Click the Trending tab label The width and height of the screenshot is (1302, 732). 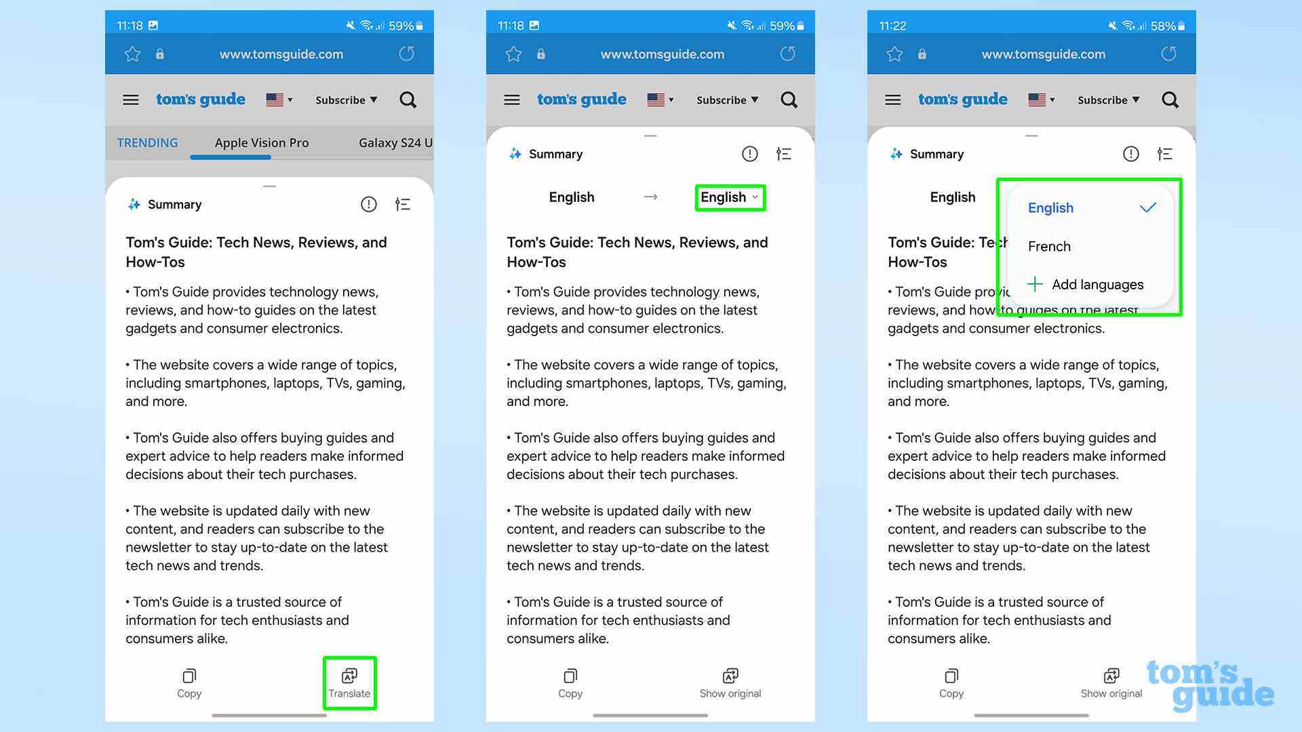pos(149,142)
